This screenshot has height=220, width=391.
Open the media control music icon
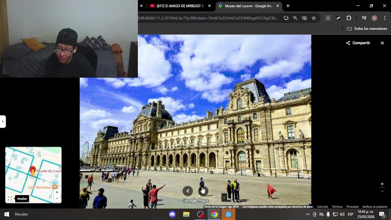click(x=364, y=18)
